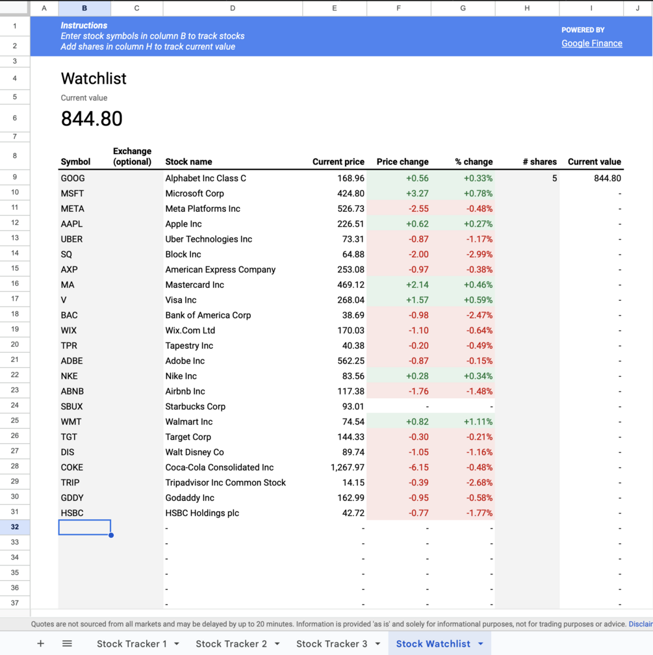Select the 93.01 Starbucks price cell
653x655 pixels.
(x=335, y=407)
